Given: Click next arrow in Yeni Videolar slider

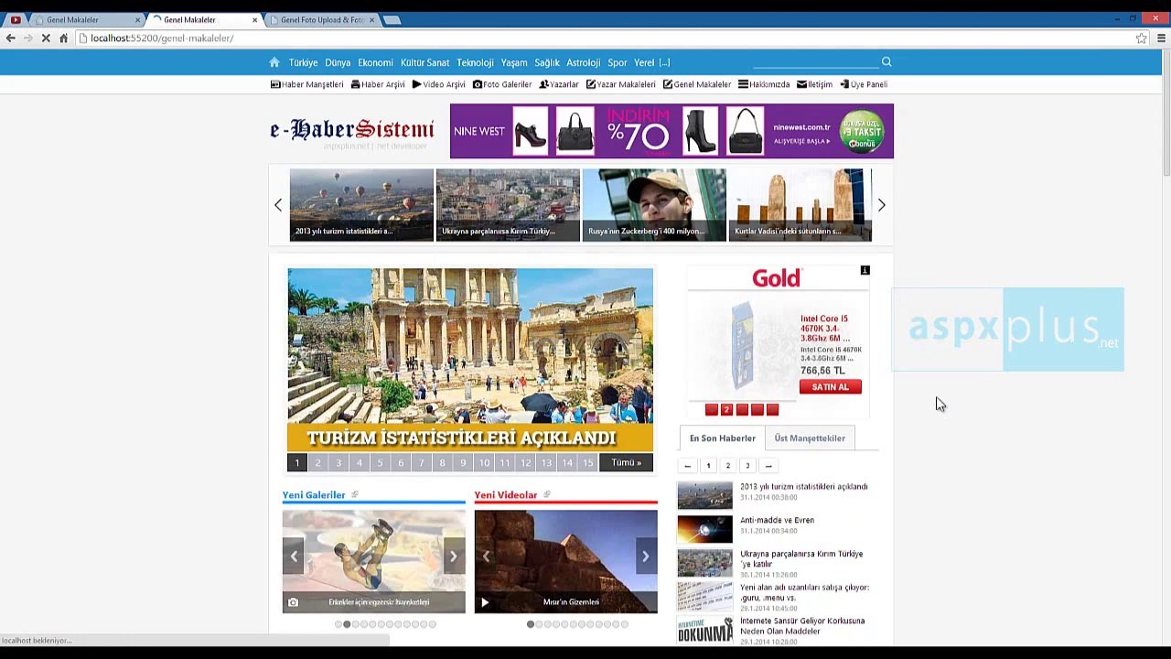Looking at the screenshot, I should click(646, 556).
